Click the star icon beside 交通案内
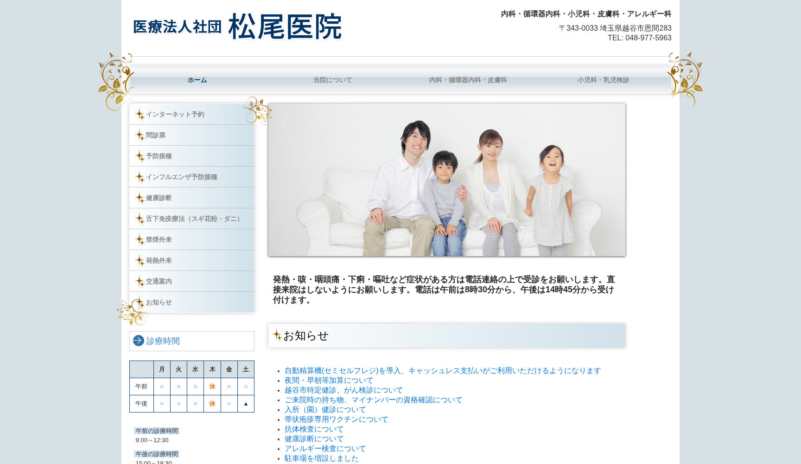Viewport: 801px width, 464px height. (140, 282)
